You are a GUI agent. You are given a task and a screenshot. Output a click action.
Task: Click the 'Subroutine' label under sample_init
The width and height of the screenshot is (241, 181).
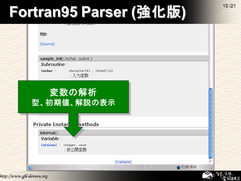pyautogui.click(x=53, y=64)
